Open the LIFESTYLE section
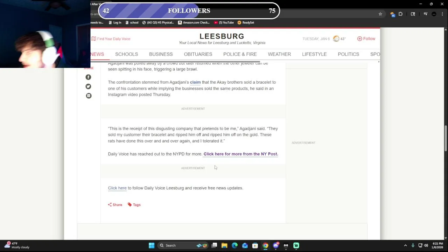This screenshot has width=448, height=252. click(314, 54)
